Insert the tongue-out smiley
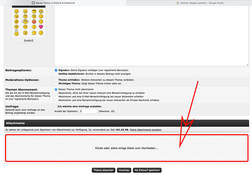The height and width of the screenshot is (175, 252). pyautogui.click(x=16, y=16)
